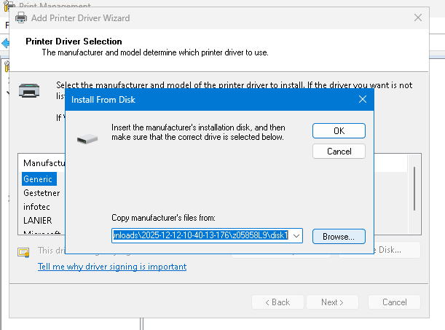
Task: Click the blue back arrow in Print Management toolbar
Action: 4,44
